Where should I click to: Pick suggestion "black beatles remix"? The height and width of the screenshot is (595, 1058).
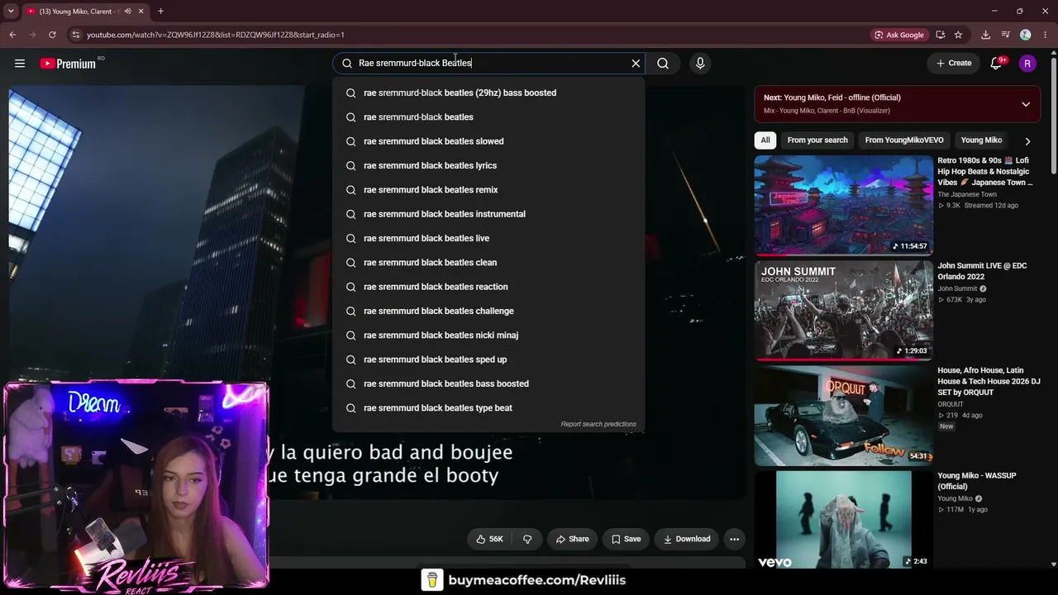[x=488, y=190]
